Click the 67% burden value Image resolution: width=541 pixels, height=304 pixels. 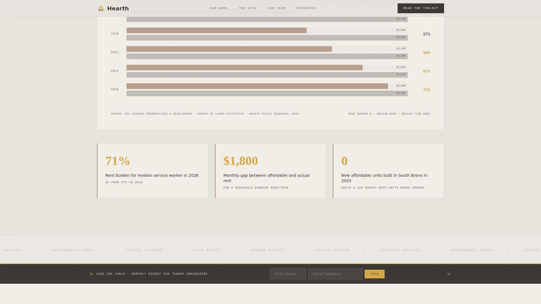tap(427, 71)
